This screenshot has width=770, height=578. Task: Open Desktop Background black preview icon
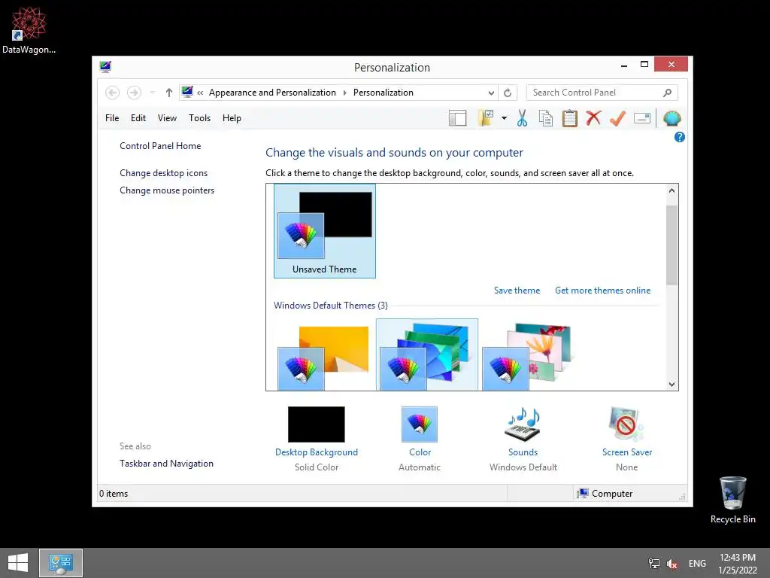pos(317,424)
